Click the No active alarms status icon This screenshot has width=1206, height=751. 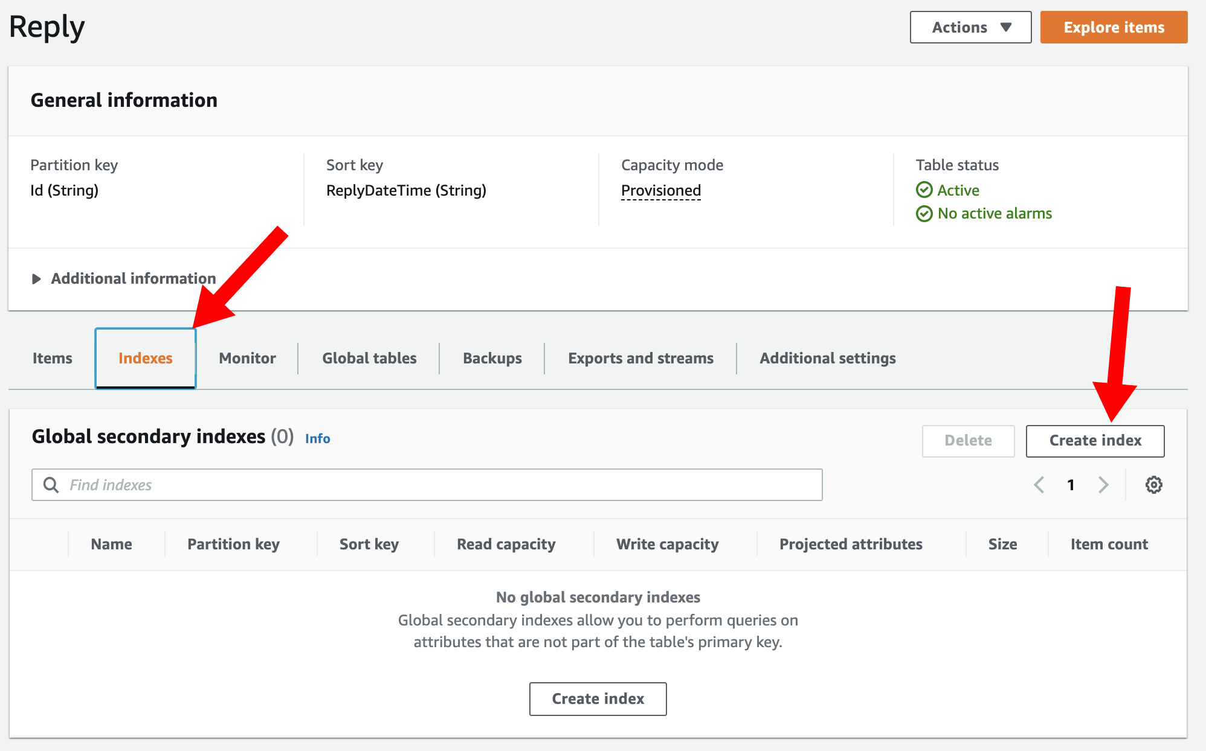pos(924,214)
